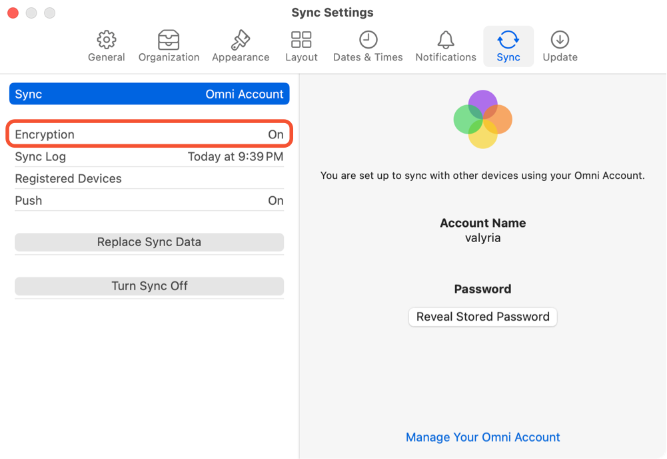Open the Dates & Times clock icon
The height and width of the screenshot is (459, 667).
tap(368, 40)
